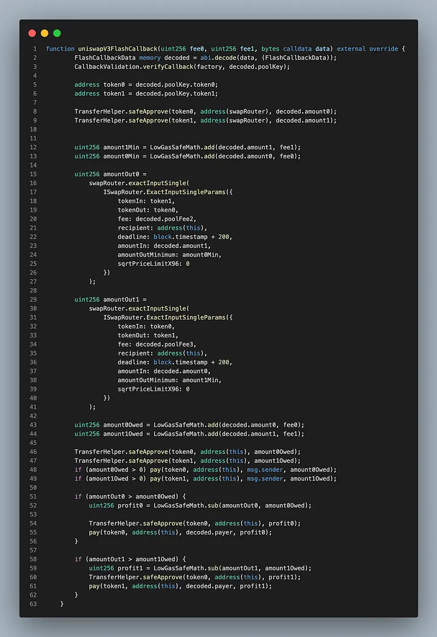The image size is (437, 637).
Task: Click 'amountOutMinimum: amount0Min' on line 24
Action: coord(169,254)
